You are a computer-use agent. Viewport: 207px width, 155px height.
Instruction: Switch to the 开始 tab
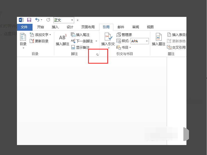[x=40, y=27]
